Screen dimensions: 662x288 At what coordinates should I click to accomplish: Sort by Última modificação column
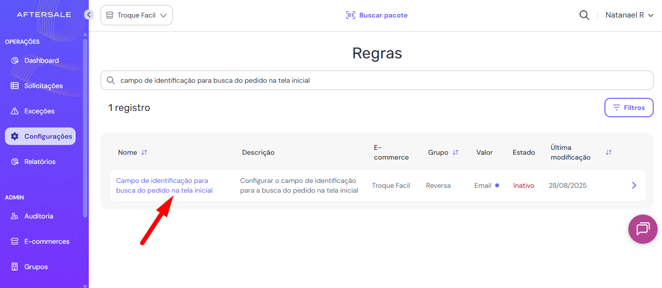point(608,152)
